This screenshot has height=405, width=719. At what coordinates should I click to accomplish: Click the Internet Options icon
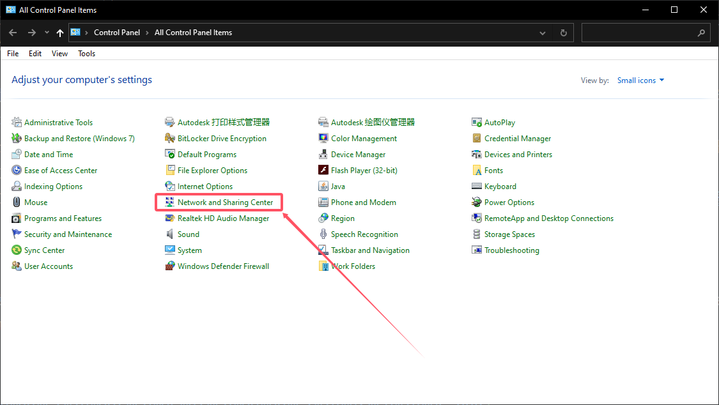point(169,187)
